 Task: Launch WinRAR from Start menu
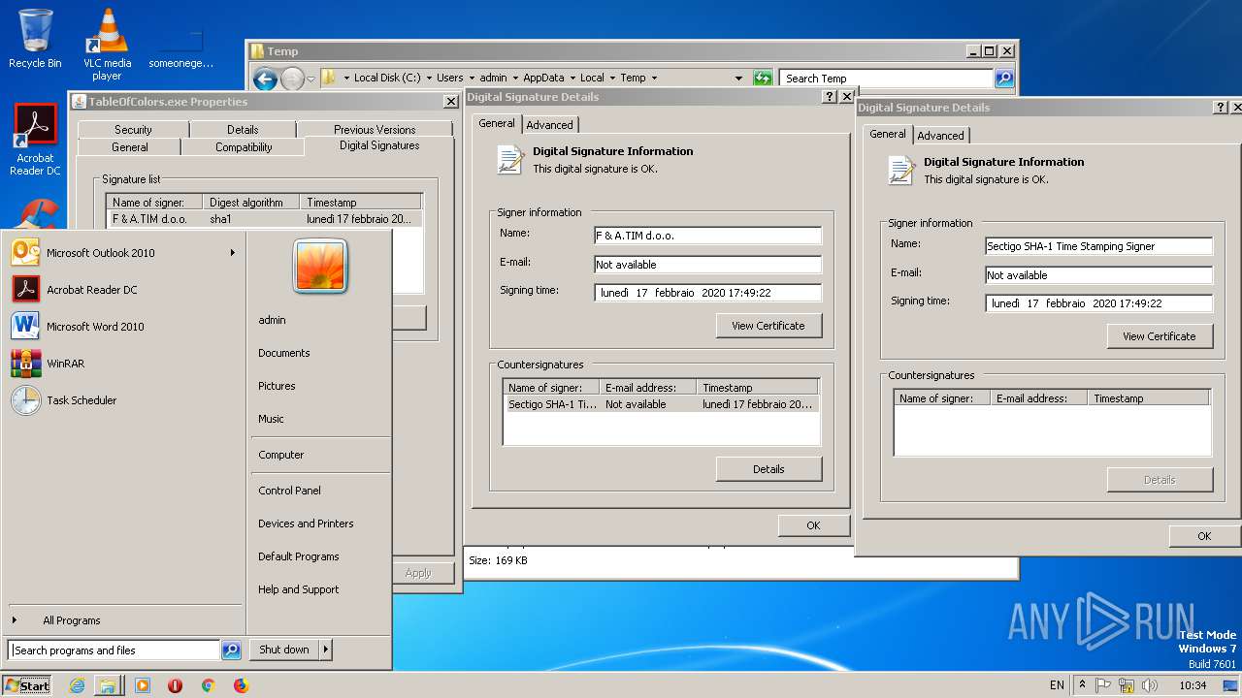tap(122, 364)
